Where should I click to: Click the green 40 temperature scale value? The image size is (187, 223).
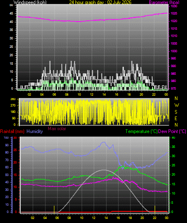[x=173, y=137]
